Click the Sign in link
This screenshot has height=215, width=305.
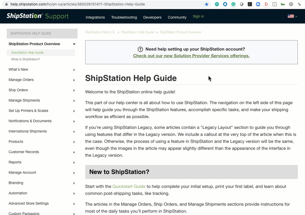pyautogui.click(x=198, y=16)
